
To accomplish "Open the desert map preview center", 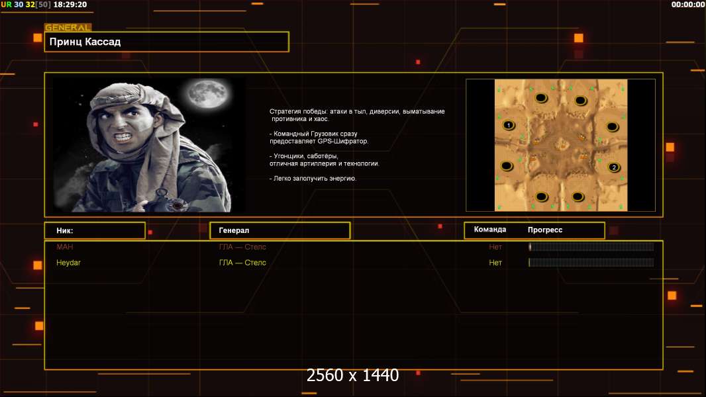I will pos(560,145).
